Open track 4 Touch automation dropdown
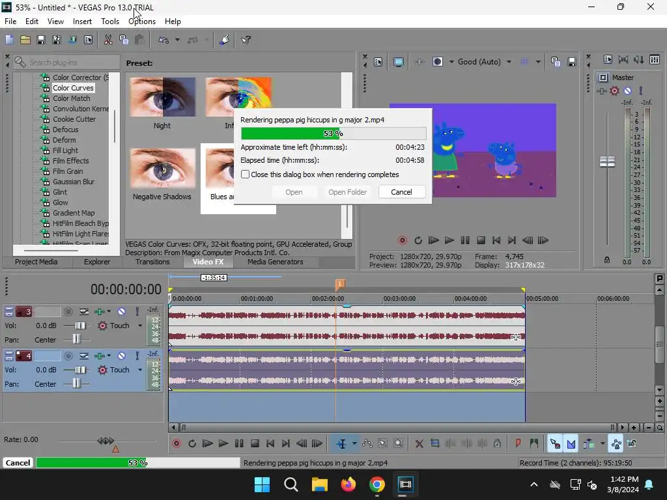The height and width of the screenshot is (500, 667). point(140,370)
